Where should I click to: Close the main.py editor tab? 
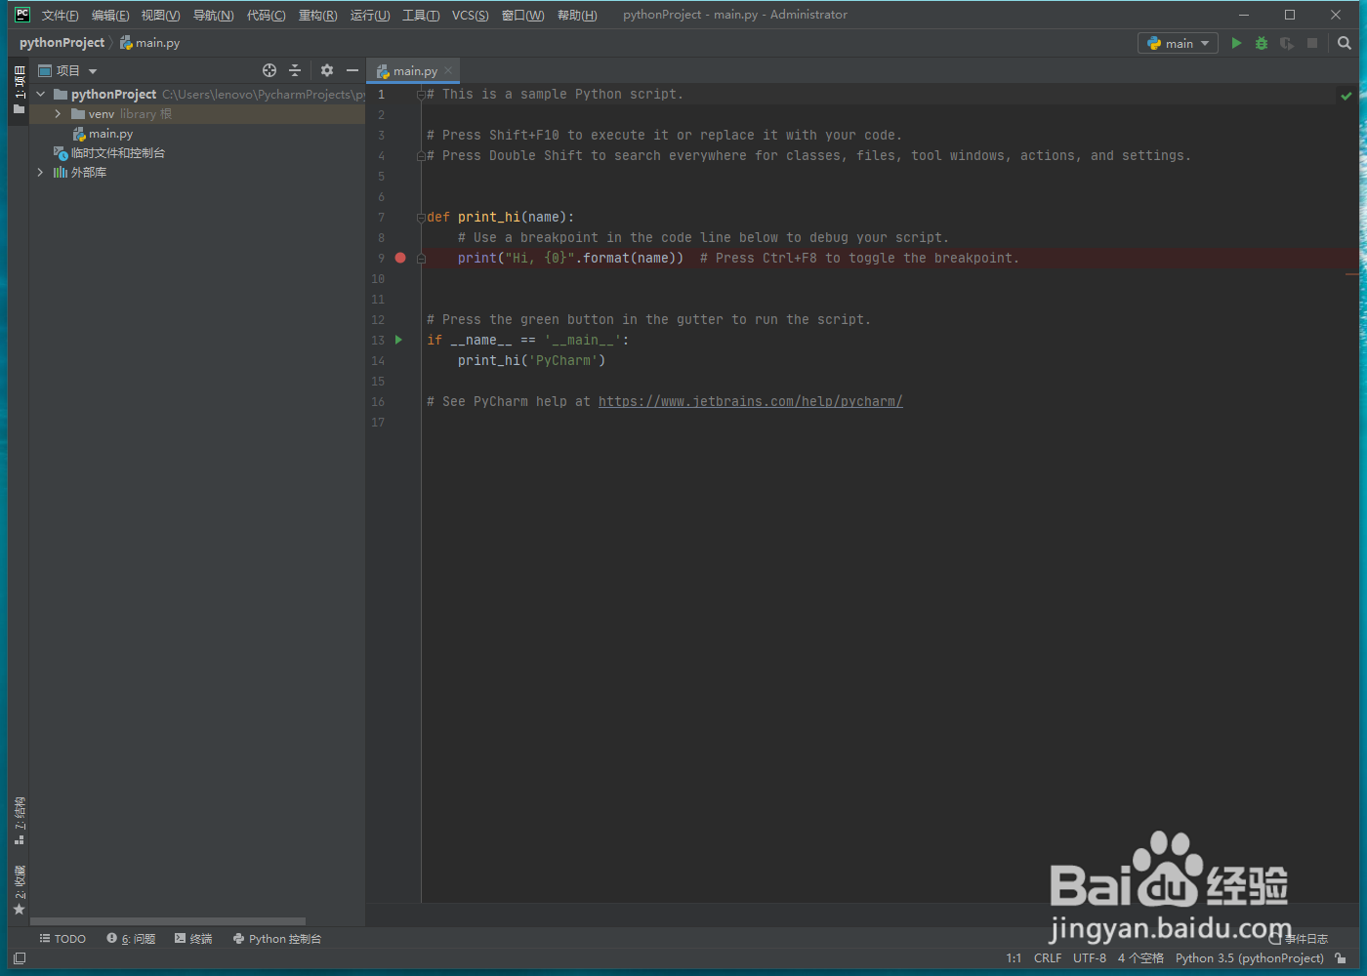[448, 70]
